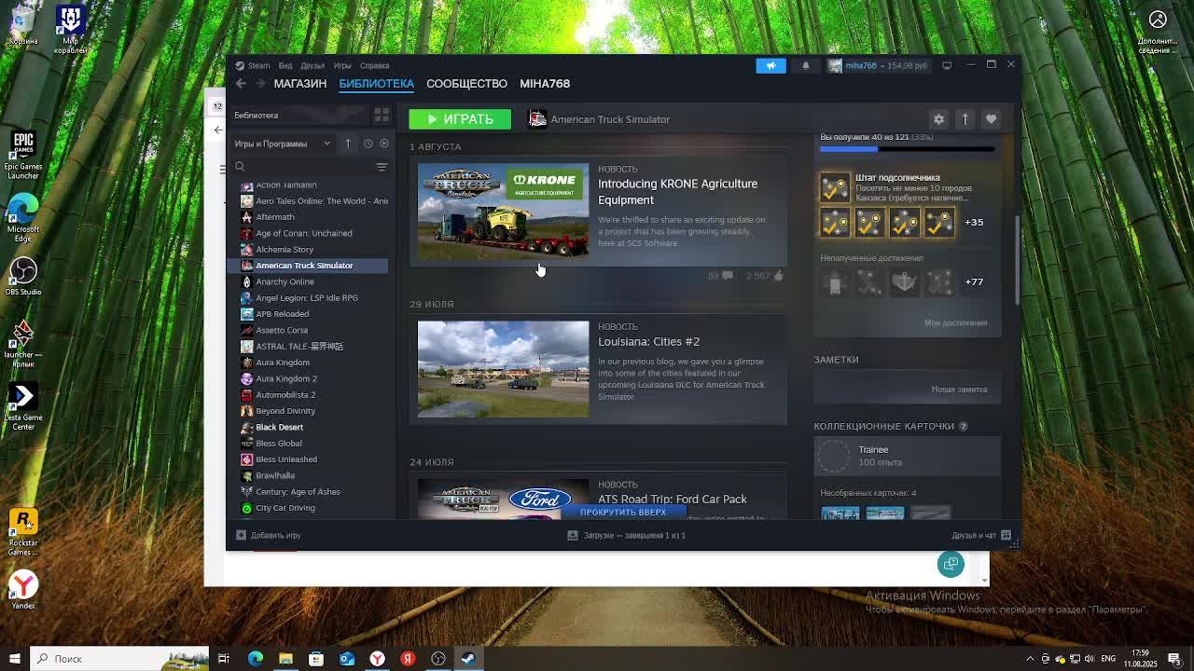This screenshot has width=1194, height=671.
Task: Open File Explorer in the taskbar
Action: click(285, 659)
